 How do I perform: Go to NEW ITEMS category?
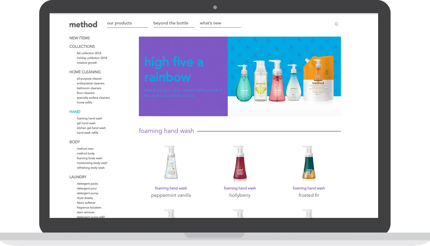click(79, 38)
